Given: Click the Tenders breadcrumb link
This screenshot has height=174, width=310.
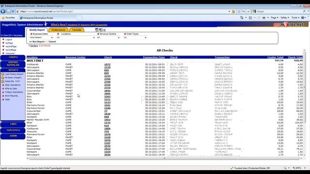Looking at the screenshot, I should (x=33, y=46).
